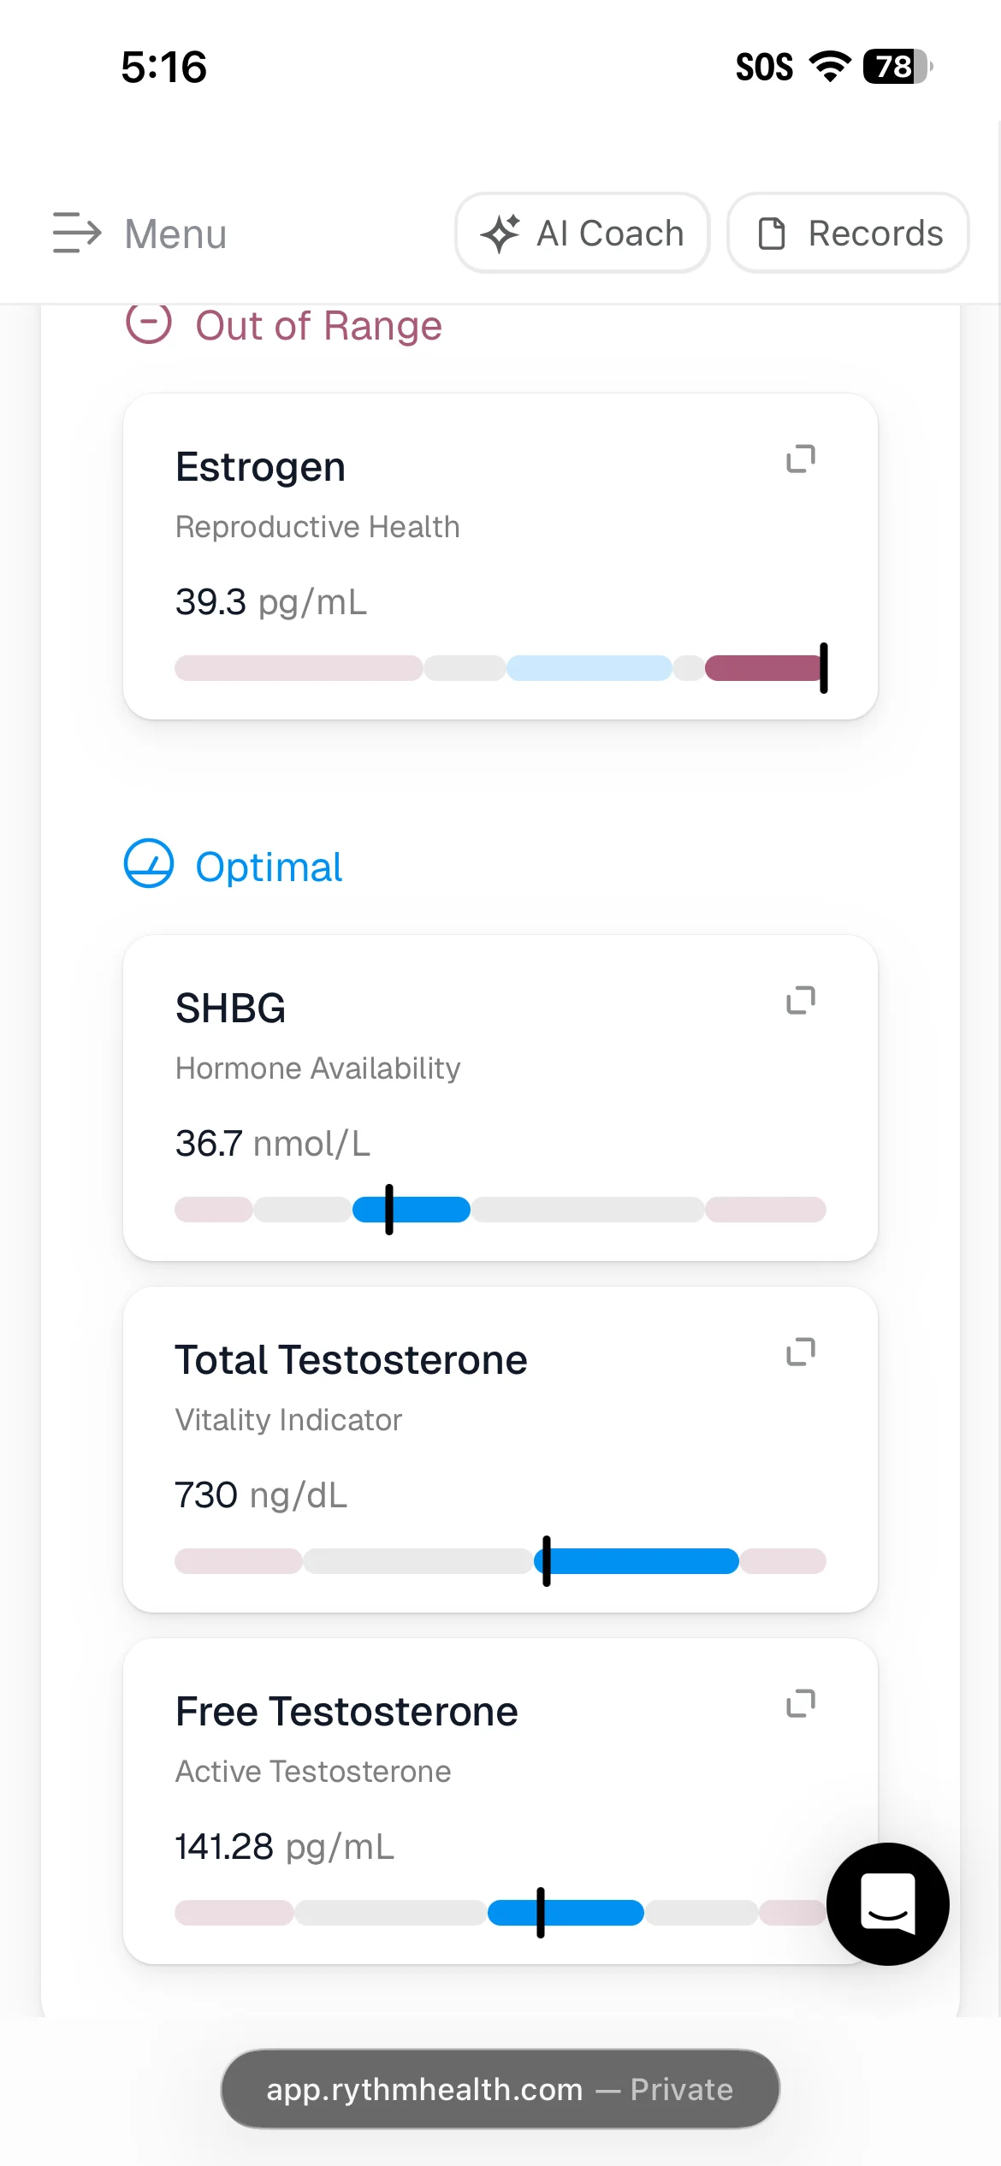
Task: Select the Optimal section heading text
Action: (x=269, y=867)
